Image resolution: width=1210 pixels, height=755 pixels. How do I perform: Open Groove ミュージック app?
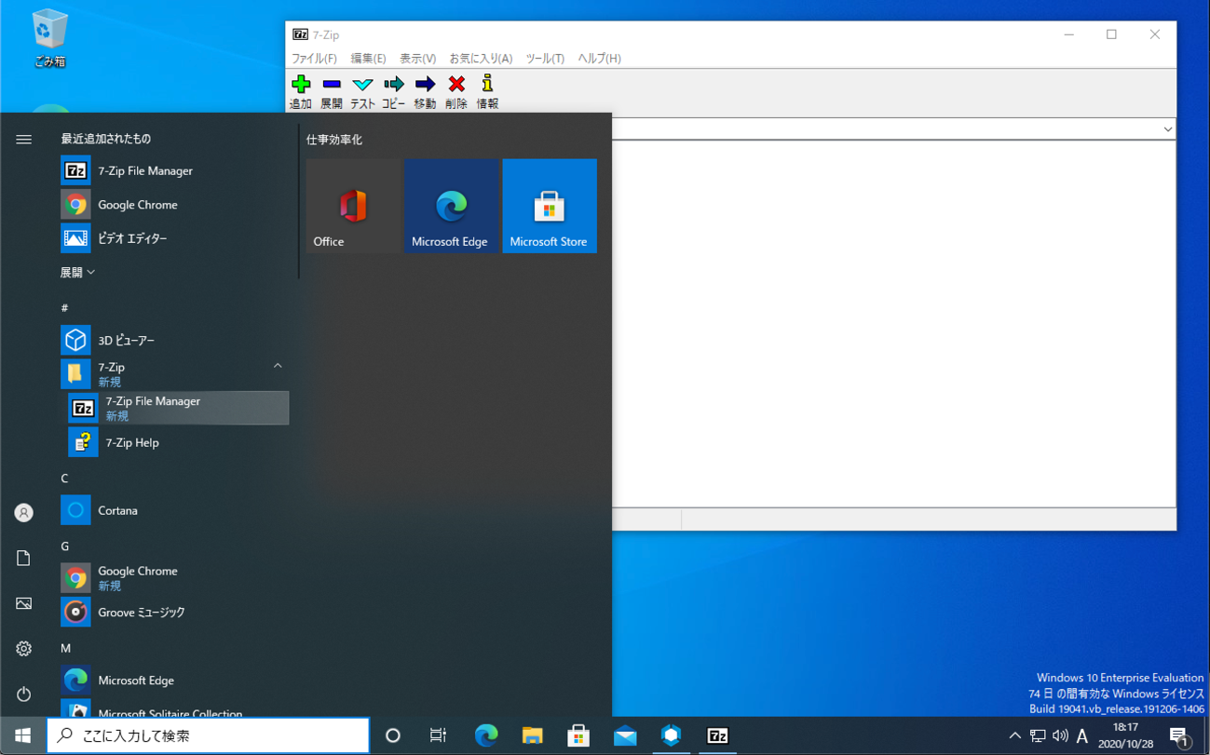(174, 612)
